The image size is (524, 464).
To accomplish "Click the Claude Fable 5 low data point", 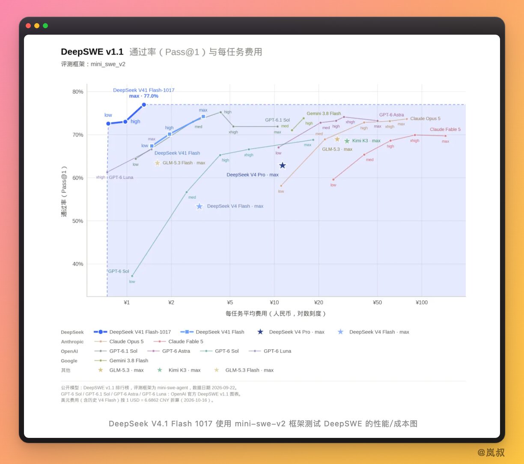I will click(x=333, y=180).
